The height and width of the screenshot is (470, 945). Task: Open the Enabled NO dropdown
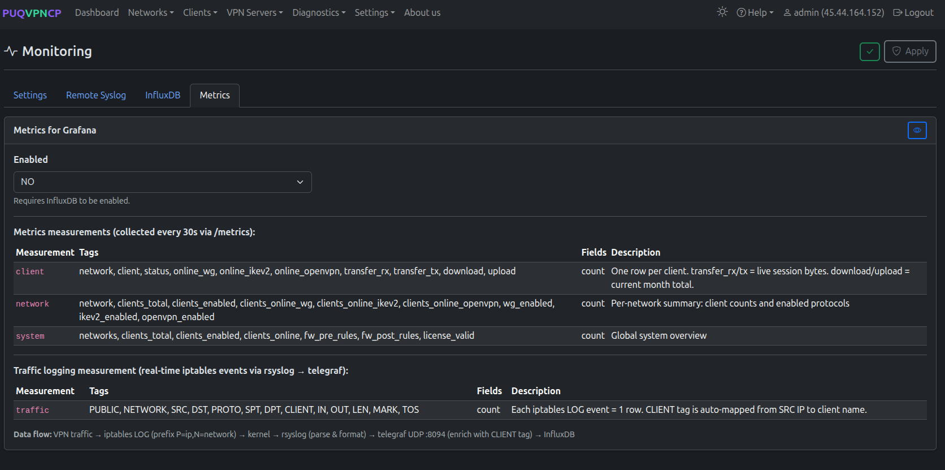[x=163, y=182]
